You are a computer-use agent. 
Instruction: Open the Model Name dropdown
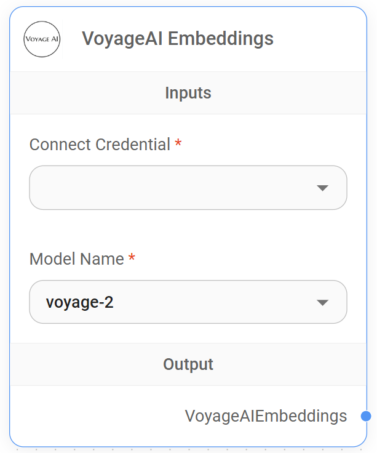click(x=188, y=302)
